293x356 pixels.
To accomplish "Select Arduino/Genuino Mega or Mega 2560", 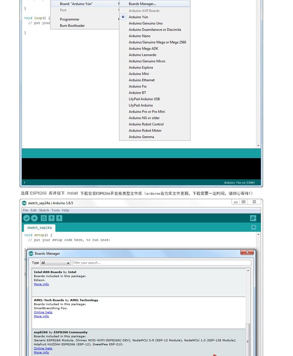I will (155, 42).
